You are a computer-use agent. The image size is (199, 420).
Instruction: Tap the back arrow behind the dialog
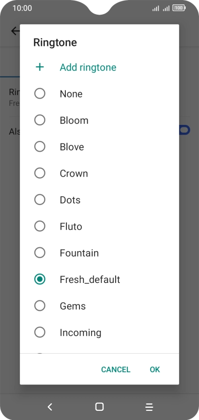click(x=15, y=31)
